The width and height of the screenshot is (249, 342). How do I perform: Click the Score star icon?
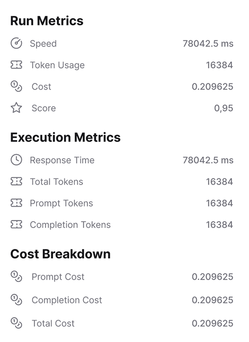(x=17, y=108)
